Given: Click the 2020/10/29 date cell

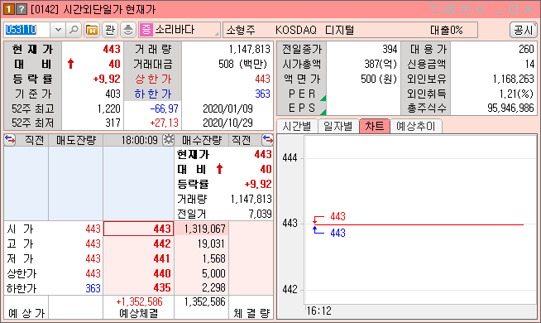Looking at the screenshot, I should point(227,123).
